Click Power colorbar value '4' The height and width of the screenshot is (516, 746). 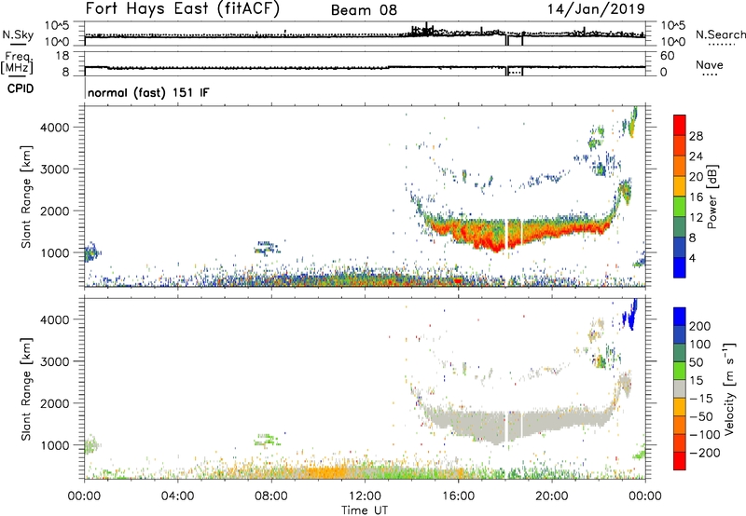click(692, 258)
